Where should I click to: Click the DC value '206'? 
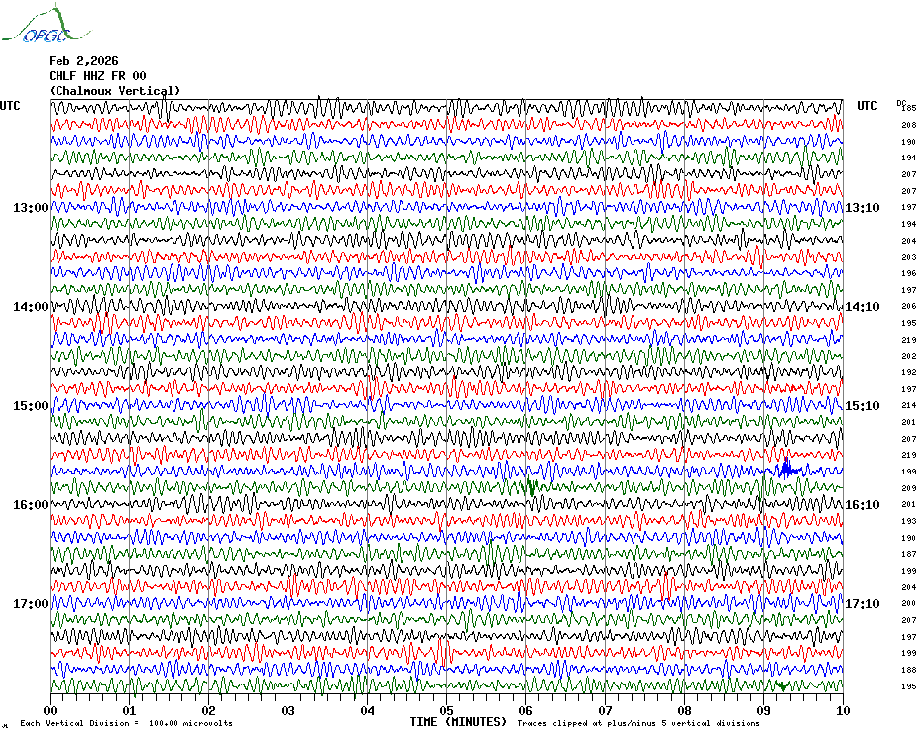click(909, 306)
